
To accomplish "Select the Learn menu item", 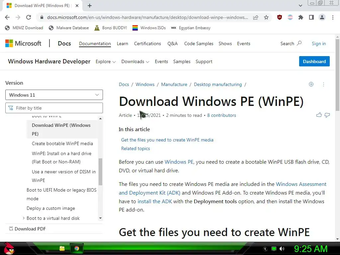I will [122, 43].
